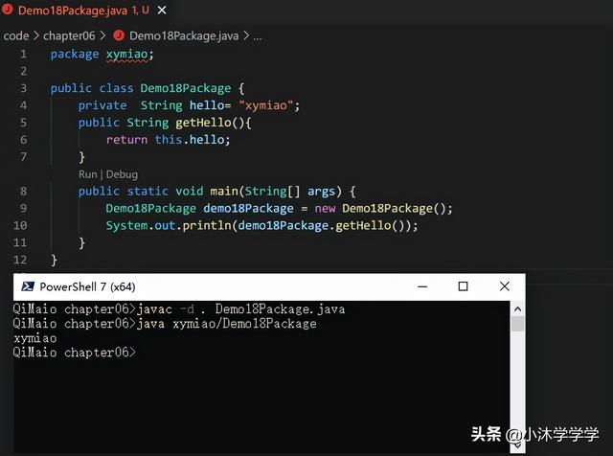
Task: Click the PowerShell scrollbar up arrow
Action: (517, 309)
